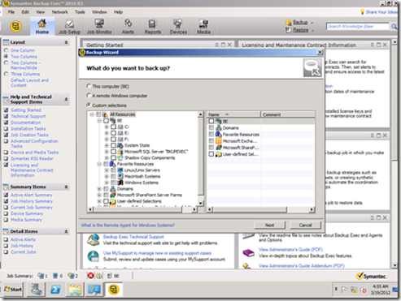
Task: Click the wizard header disk icon
Action: tap(312, 67)
